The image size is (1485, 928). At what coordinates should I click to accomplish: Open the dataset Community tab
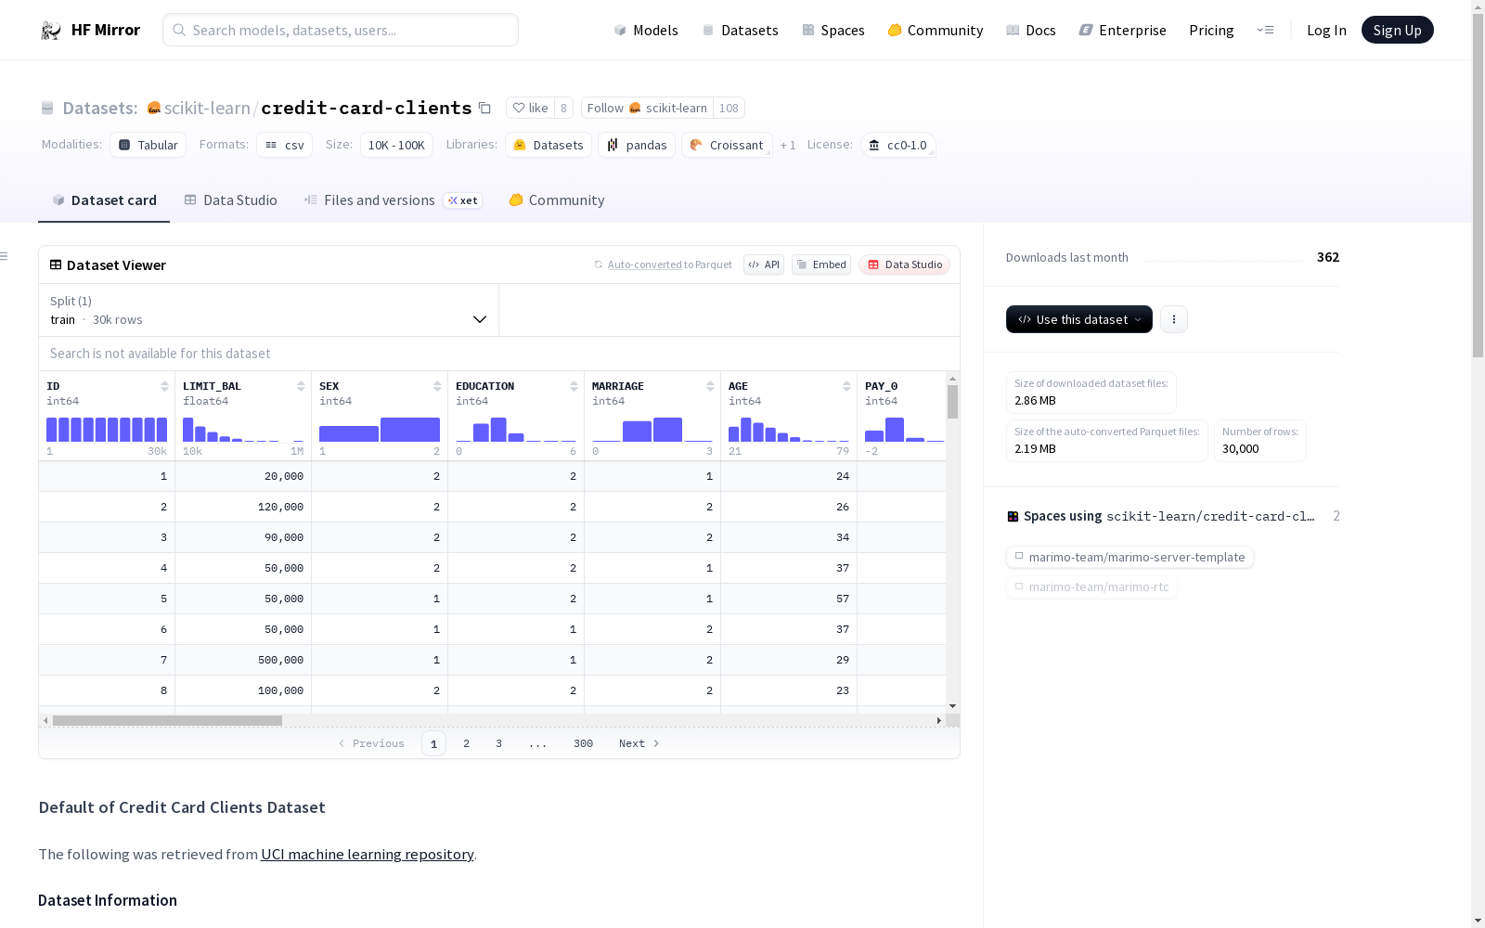(557, 200)
